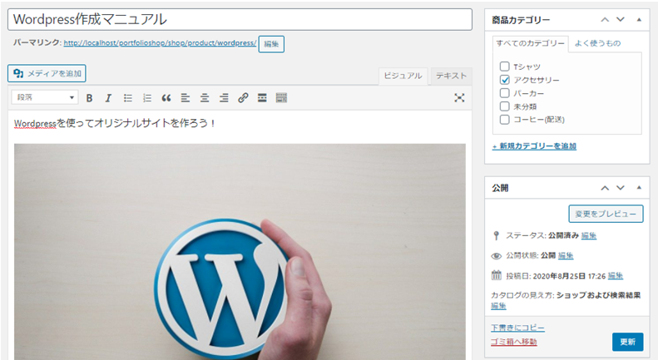Viewport: 658px width, 360px height.
Task: Insert or edit a link
Action: (243, 98)
